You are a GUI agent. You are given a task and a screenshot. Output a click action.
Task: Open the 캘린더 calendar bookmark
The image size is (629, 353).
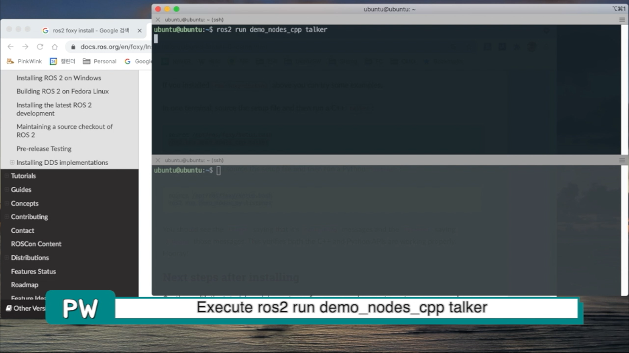coord(63,61)
